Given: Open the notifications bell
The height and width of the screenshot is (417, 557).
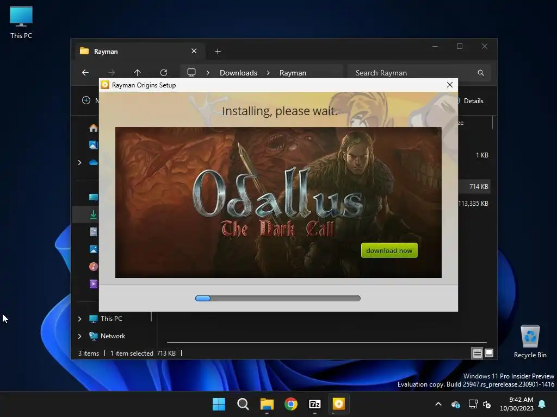Looking at the screenshot, I should [542, 404].
